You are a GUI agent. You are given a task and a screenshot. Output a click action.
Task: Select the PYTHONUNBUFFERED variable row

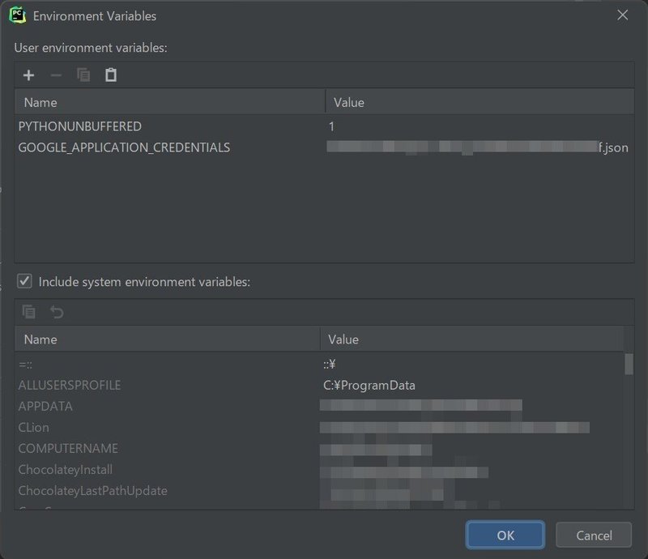pyautogui.click(x=324, y=126)
